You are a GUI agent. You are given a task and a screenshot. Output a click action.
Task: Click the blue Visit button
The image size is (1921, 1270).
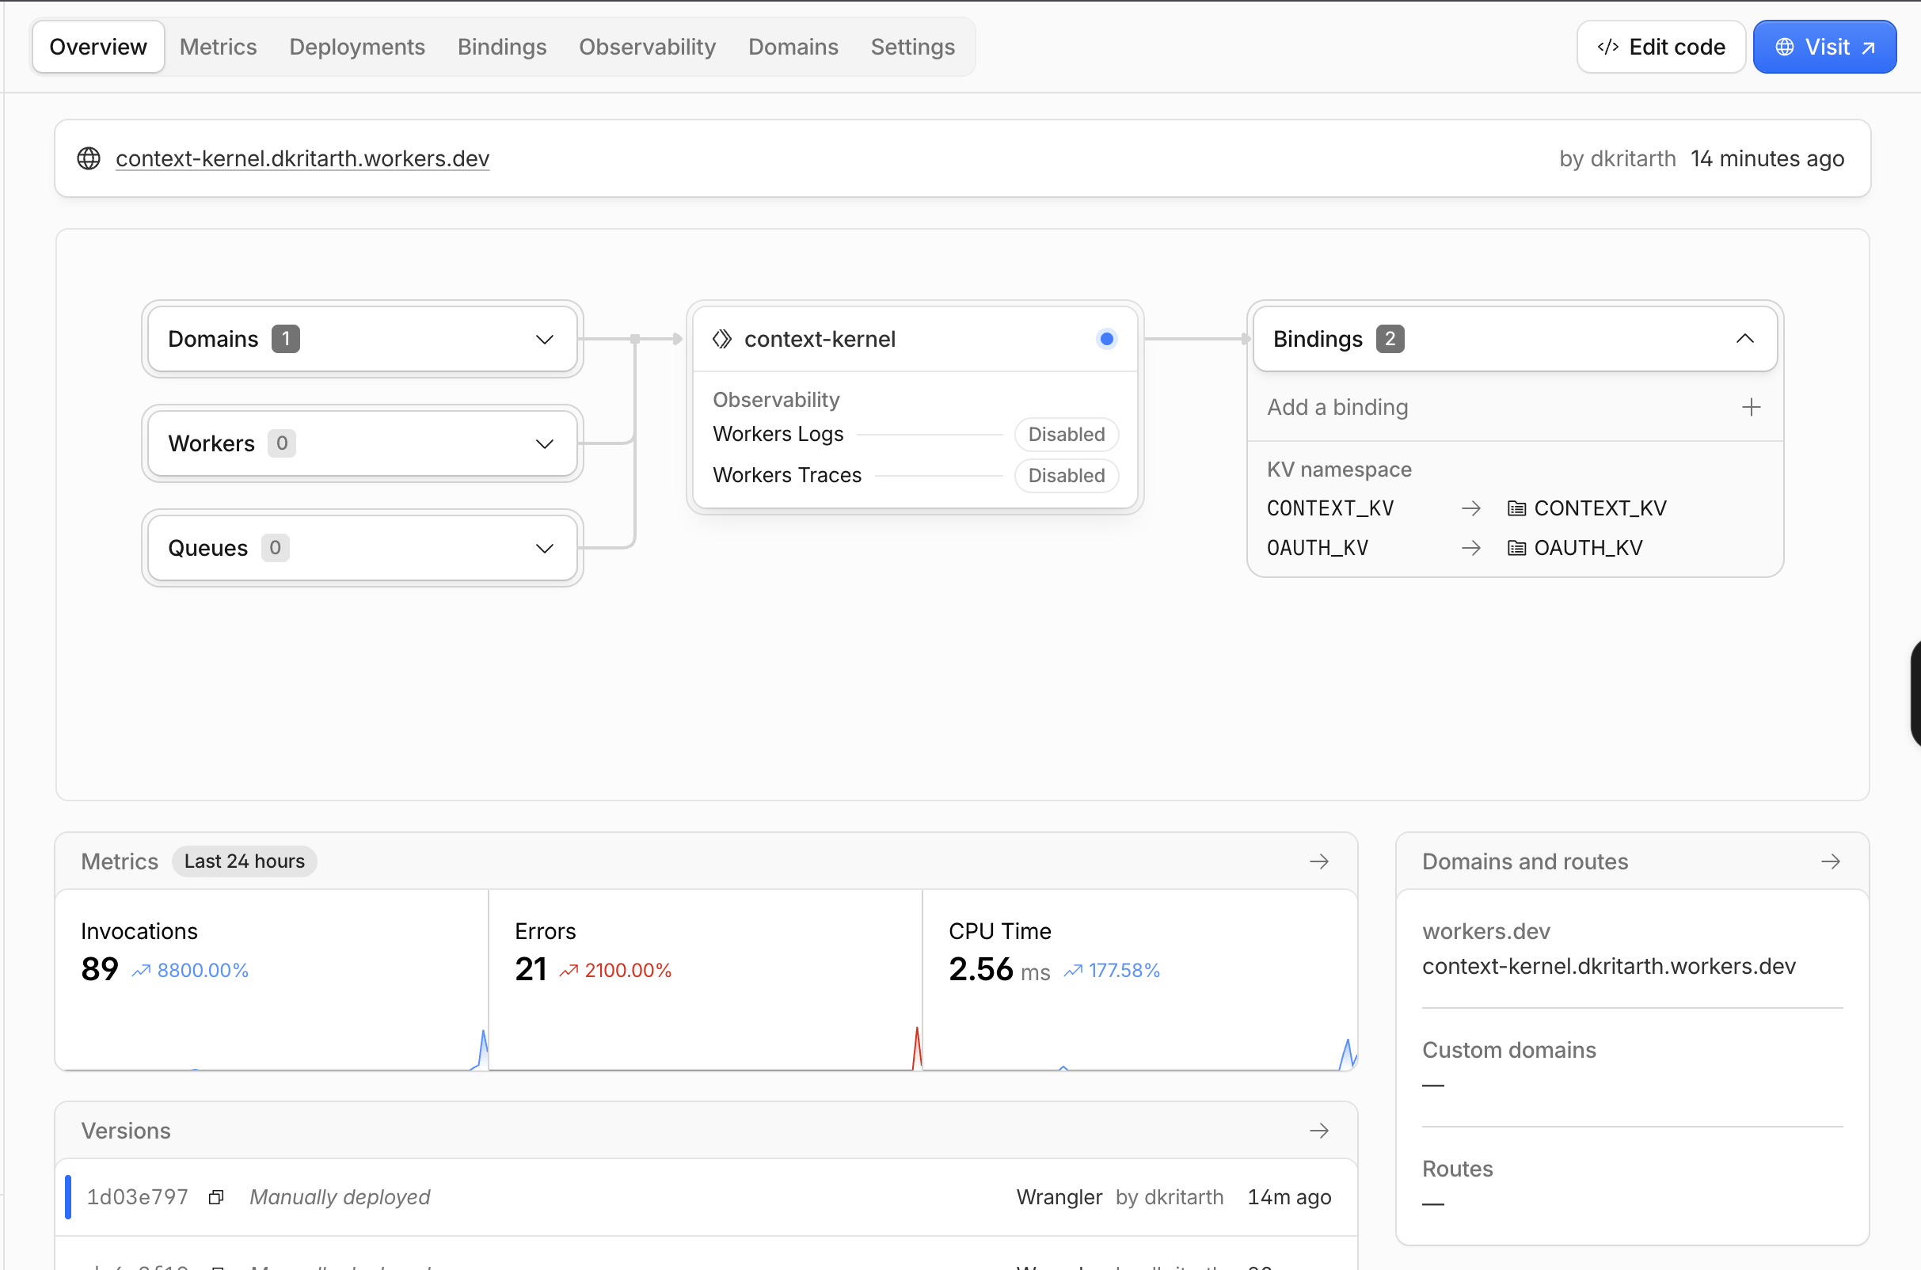[x=1824, y=47]
